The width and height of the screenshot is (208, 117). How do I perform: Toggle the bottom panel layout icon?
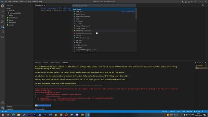coord(186,2)
